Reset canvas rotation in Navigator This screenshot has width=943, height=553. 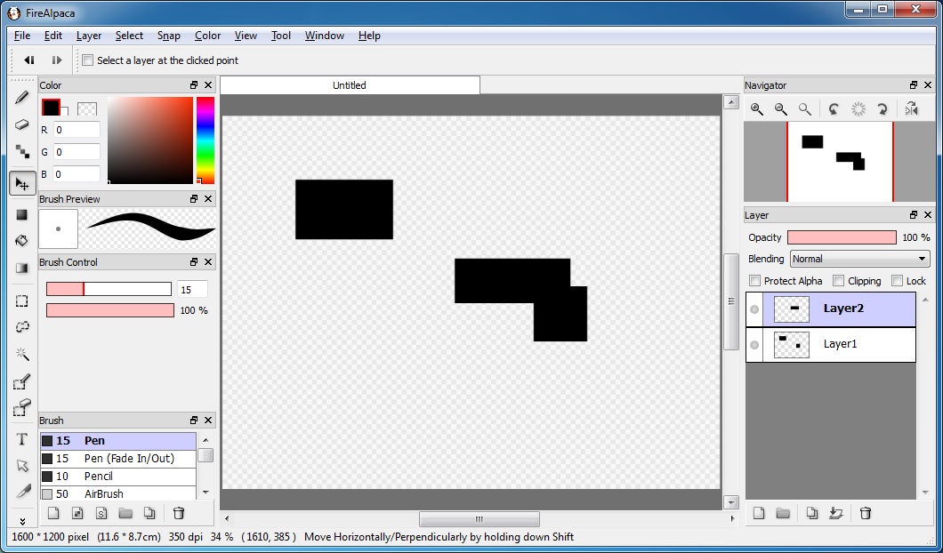coord(858,109)
